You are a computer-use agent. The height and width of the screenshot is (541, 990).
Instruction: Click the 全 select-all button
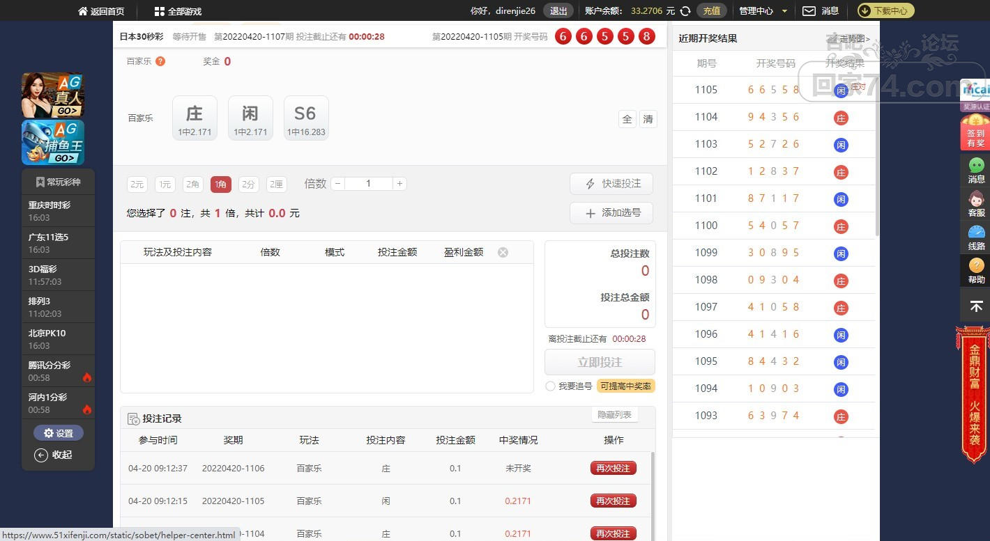tap(627, 119)
